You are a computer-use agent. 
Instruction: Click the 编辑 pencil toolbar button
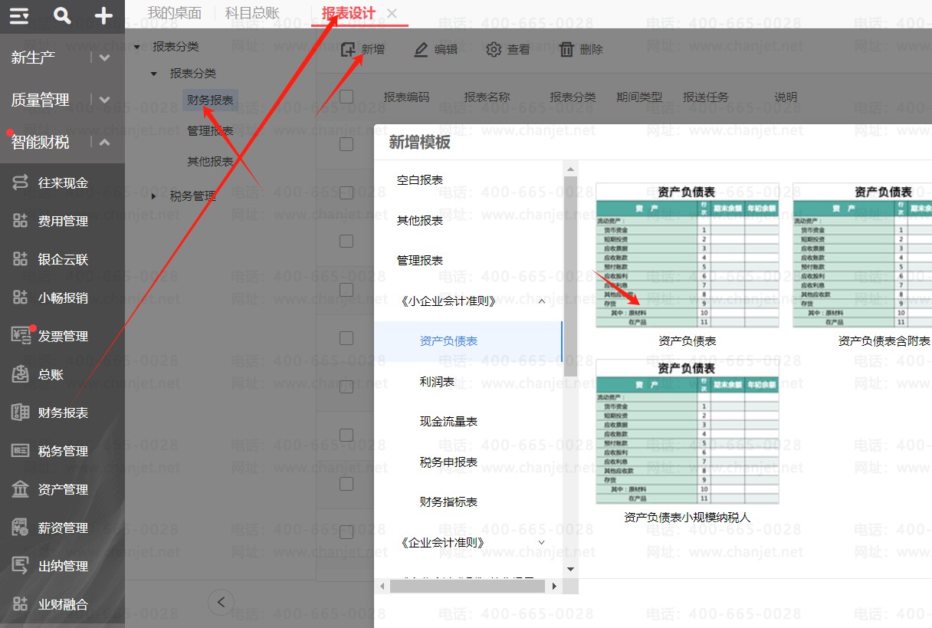(421, 50)
